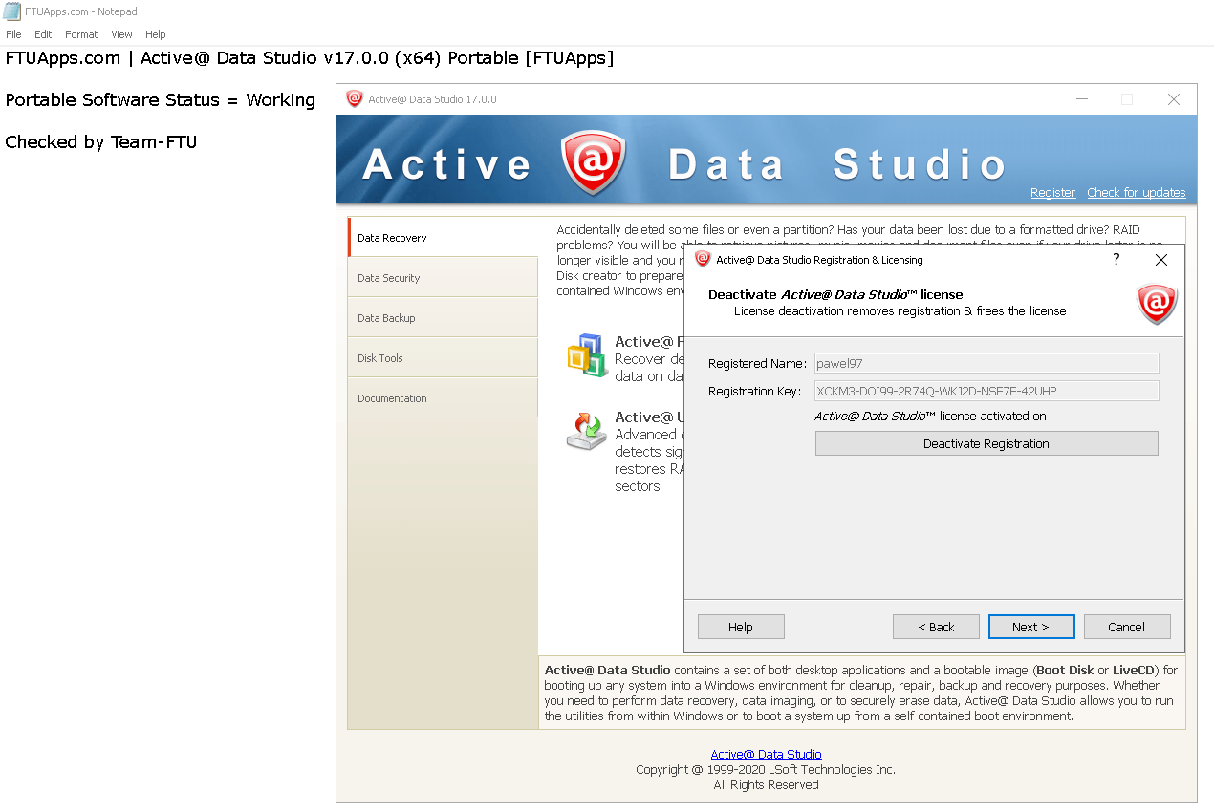
Task: Open the File menu in Notepad
Action: point(13,34)
